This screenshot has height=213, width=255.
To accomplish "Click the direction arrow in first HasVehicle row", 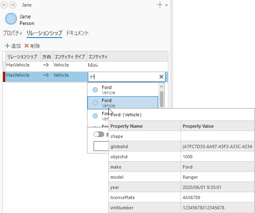I will coord(46,65).
